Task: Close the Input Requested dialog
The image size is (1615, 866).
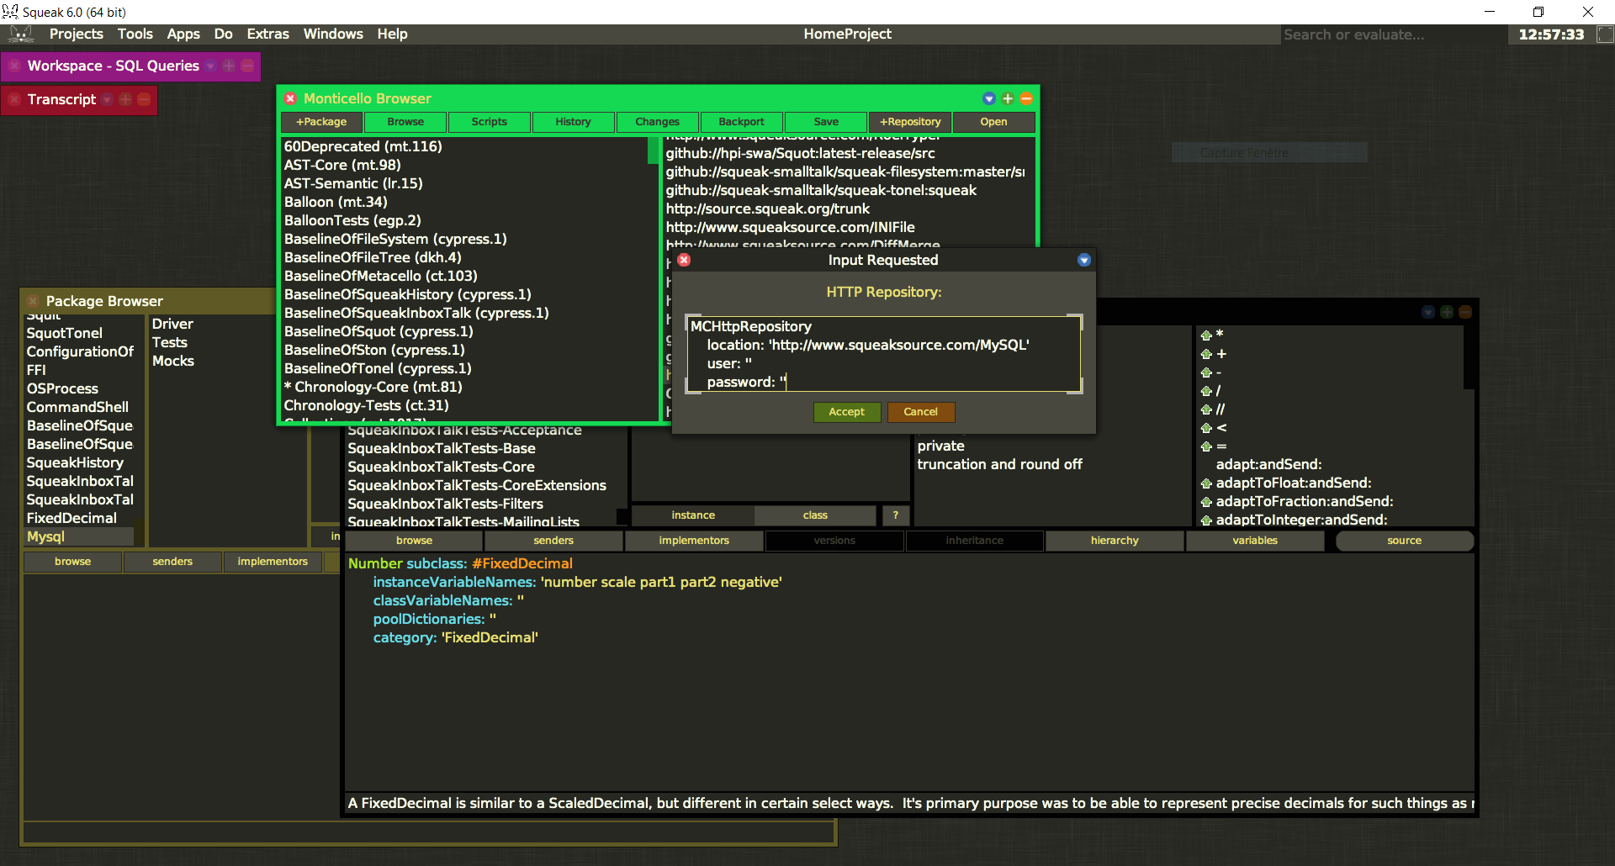Action: pyautogui.click(x=684, y=260)
